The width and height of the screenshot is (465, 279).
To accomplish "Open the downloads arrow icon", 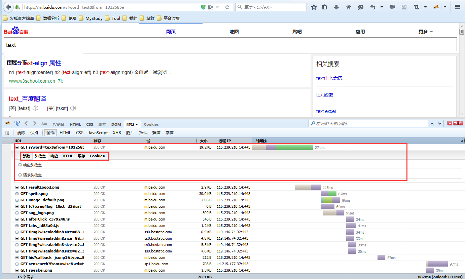I will click(x=336, y=7).
